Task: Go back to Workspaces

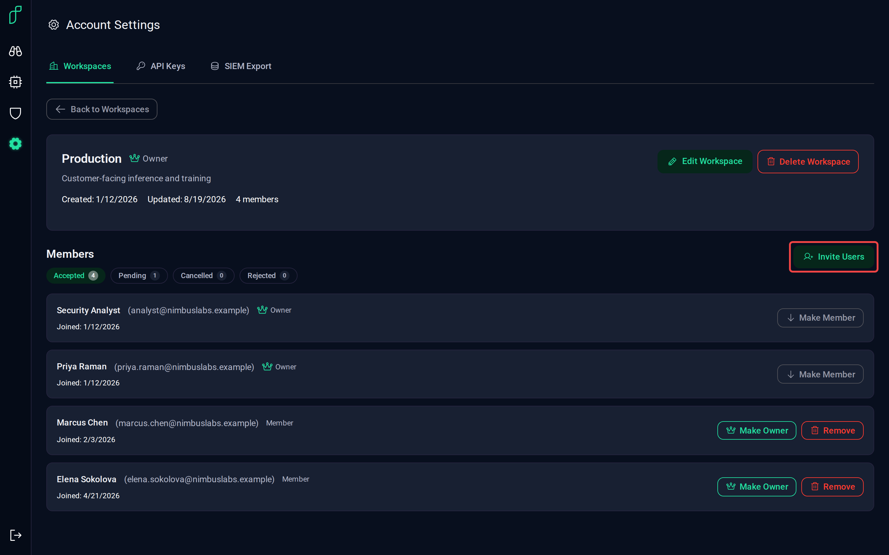Action: (x=102, y=109)
